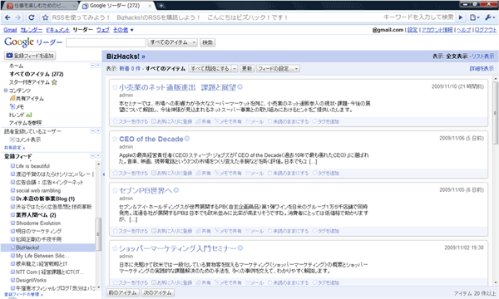Star the CEO of the Decade article title

tap(115, 139)
